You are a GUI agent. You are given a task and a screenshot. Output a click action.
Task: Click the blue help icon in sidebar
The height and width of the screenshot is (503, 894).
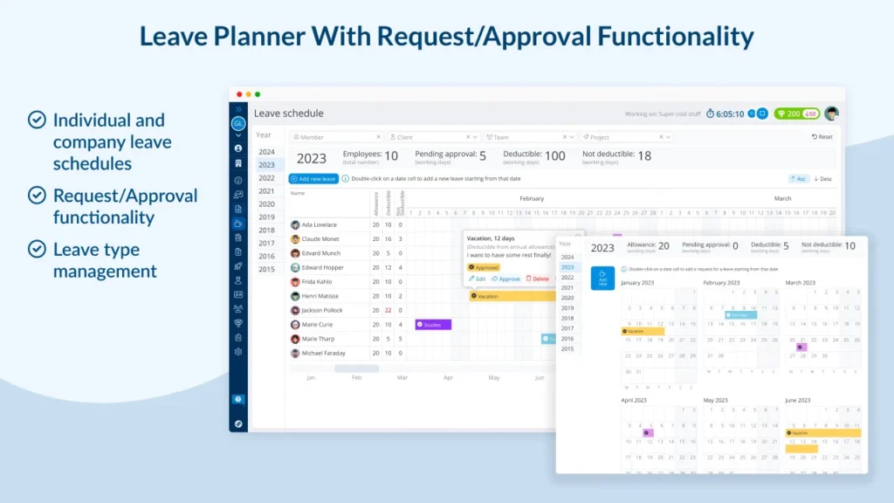[x=238, y=399]
